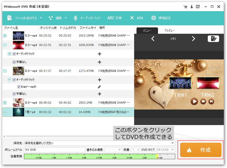Screen dimensions: 227x168
Task: Go to next menu template arrow
Action: tap(193, 39)
